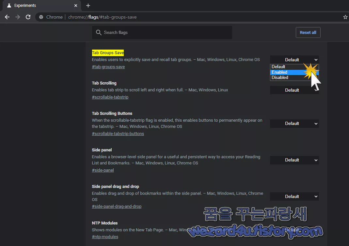The image size is (349, 246).
Task: Choose Disabled in the open dropdown list
Action: [294, 78]
